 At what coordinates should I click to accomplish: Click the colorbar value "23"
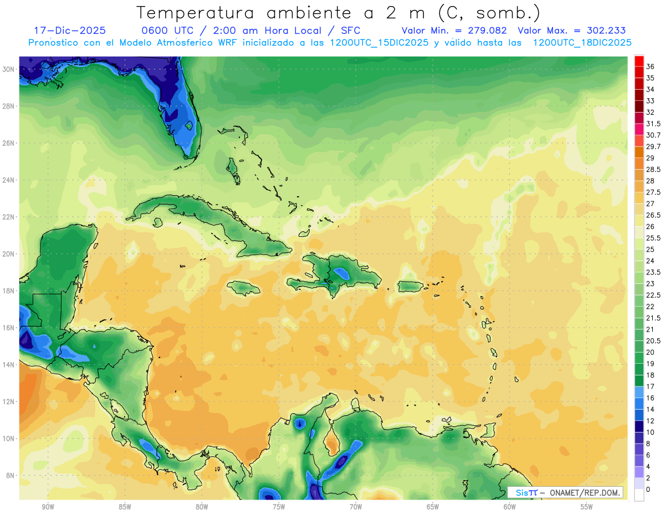(x=651, y=283)
